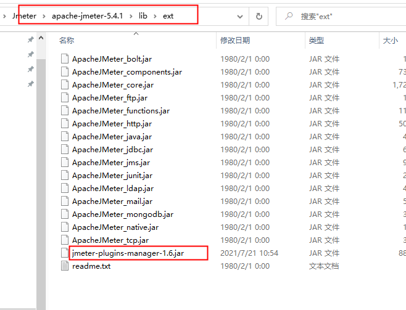The height and width of the screenshot is (310, 406).
Task: Click the file icon of jmeter-plugins-manager-1.6.jar
Action: point(65,253)
